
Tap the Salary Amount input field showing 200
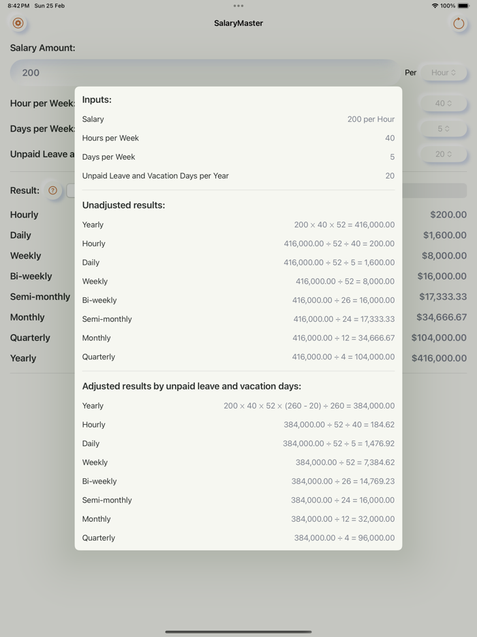point(205,72)
